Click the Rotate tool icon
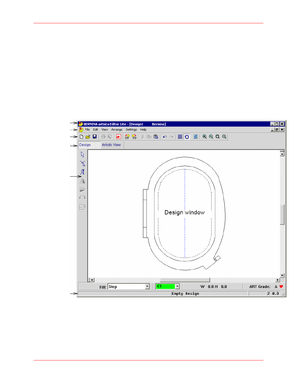 82,197
